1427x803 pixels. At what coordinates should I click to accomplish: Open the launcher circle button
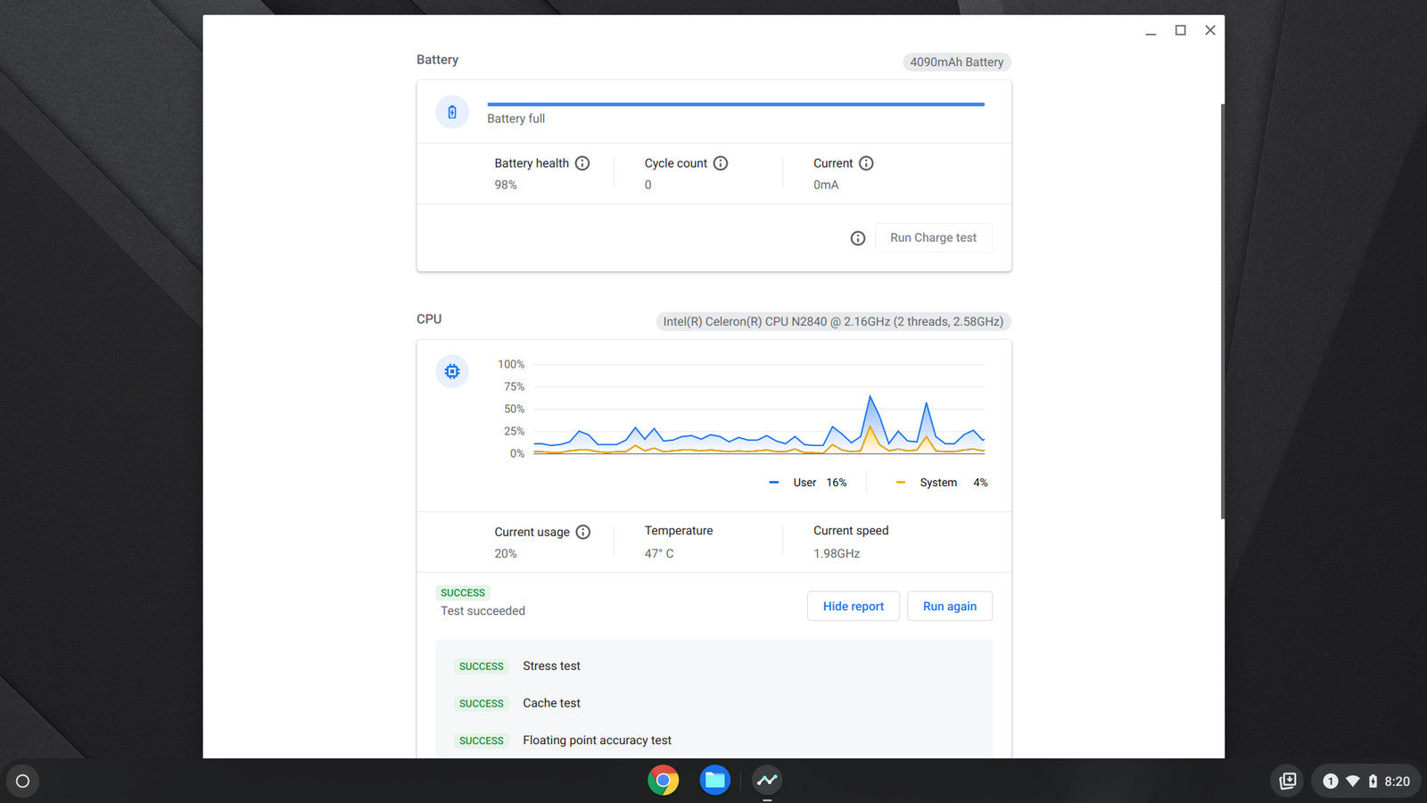click(x=23, y=782)
